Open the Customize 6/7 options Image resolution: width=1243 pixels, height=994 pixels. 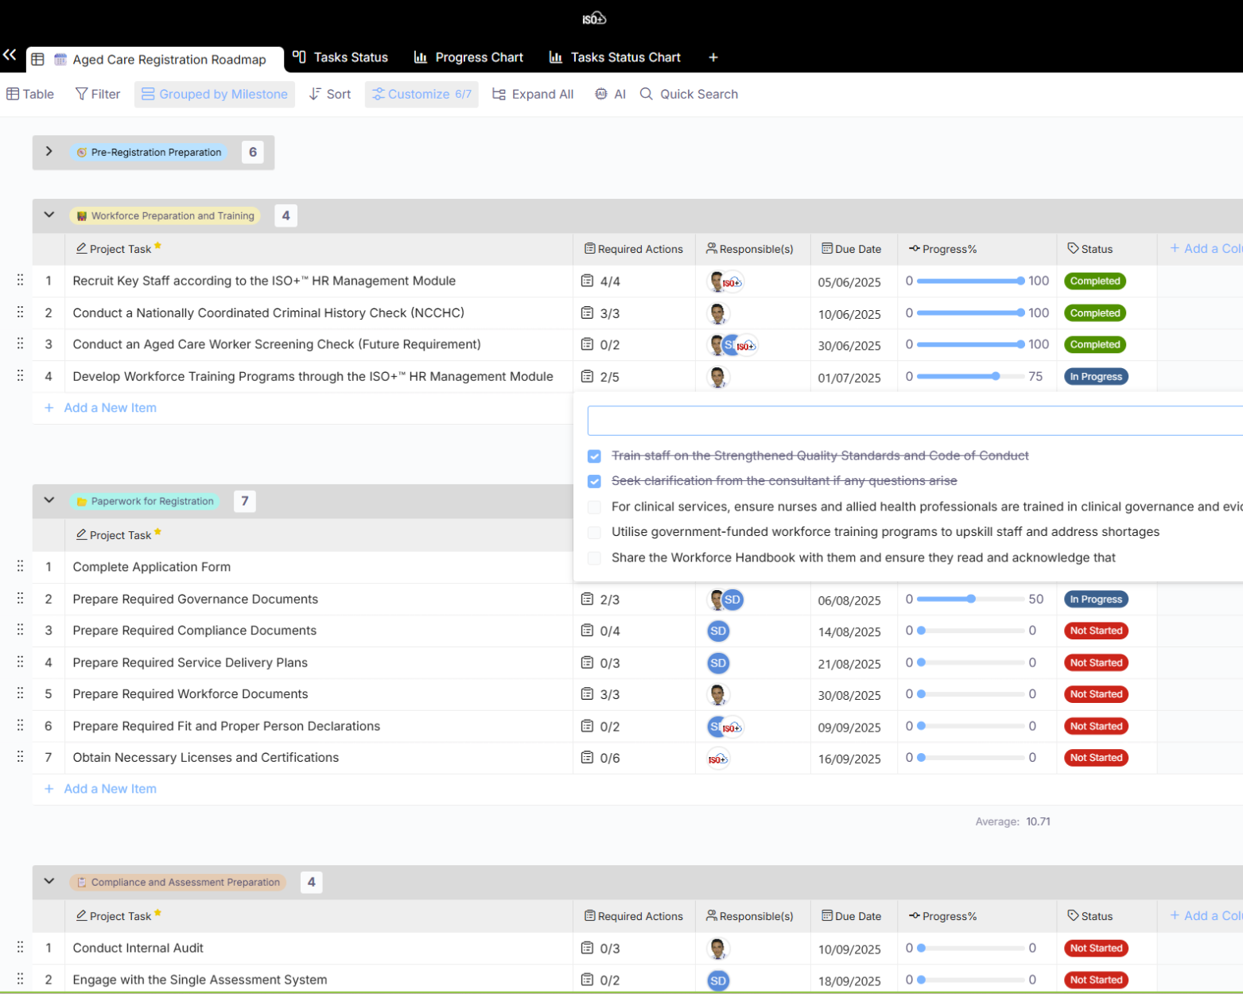click(421, 94)
